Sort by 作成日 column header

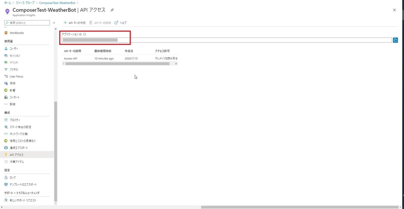[x=129, y=51]
